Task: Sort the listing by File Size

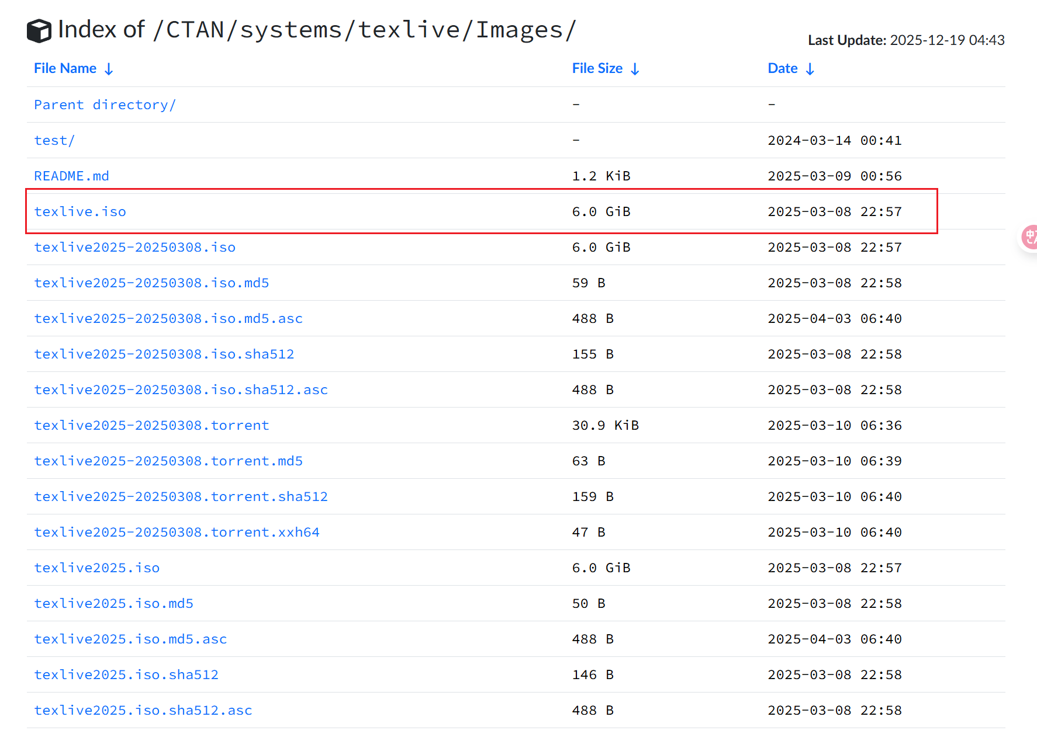Action: point(597,68)
